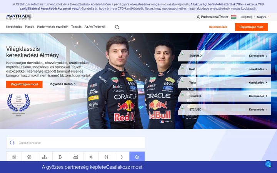
Task: Open the AvaTrade logo homepage link
Action: coord(19,17)
